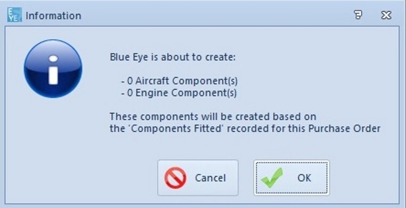Click the Blue Eye app icon in title bar
Screen dimensions: 406x208
[14, 15]
